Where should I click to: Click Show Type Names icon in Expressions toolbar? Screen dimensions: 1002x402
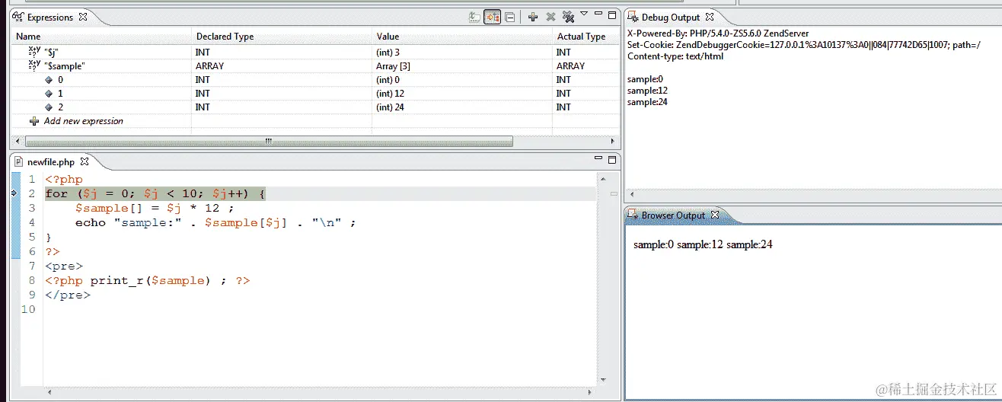click(x=474, y=17)
